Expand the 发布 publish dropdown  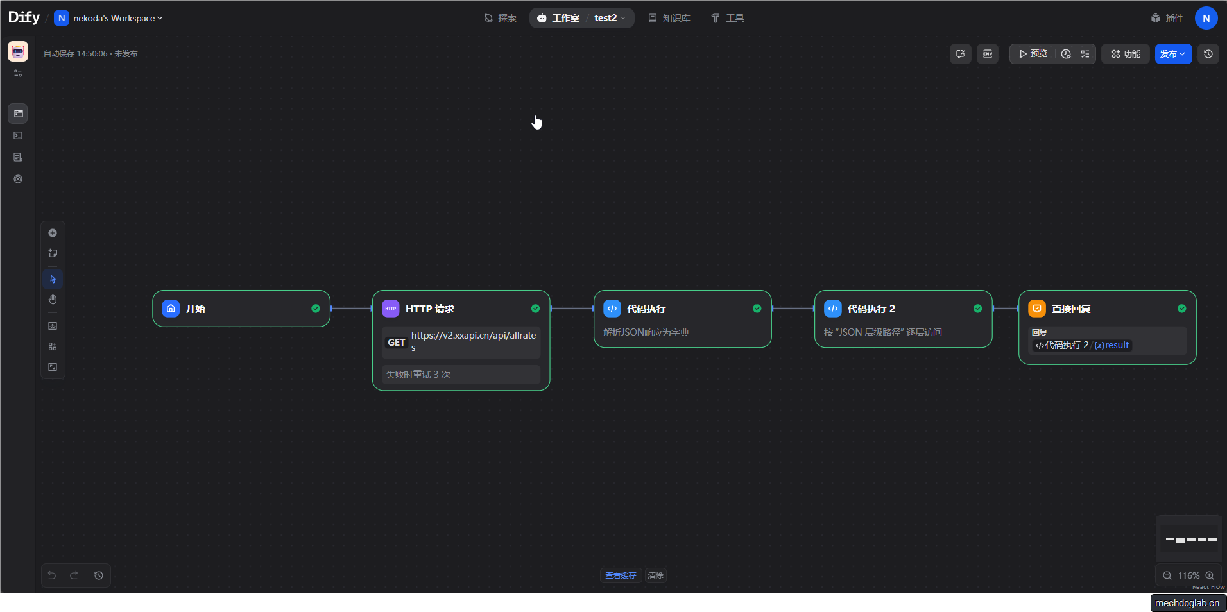1173,54
